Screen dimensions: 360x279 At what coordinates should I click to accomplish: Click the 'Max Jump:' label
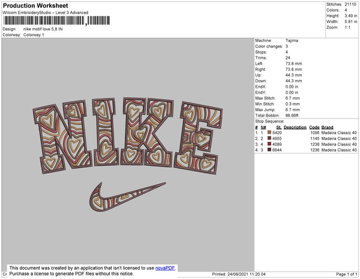(265, 109)
